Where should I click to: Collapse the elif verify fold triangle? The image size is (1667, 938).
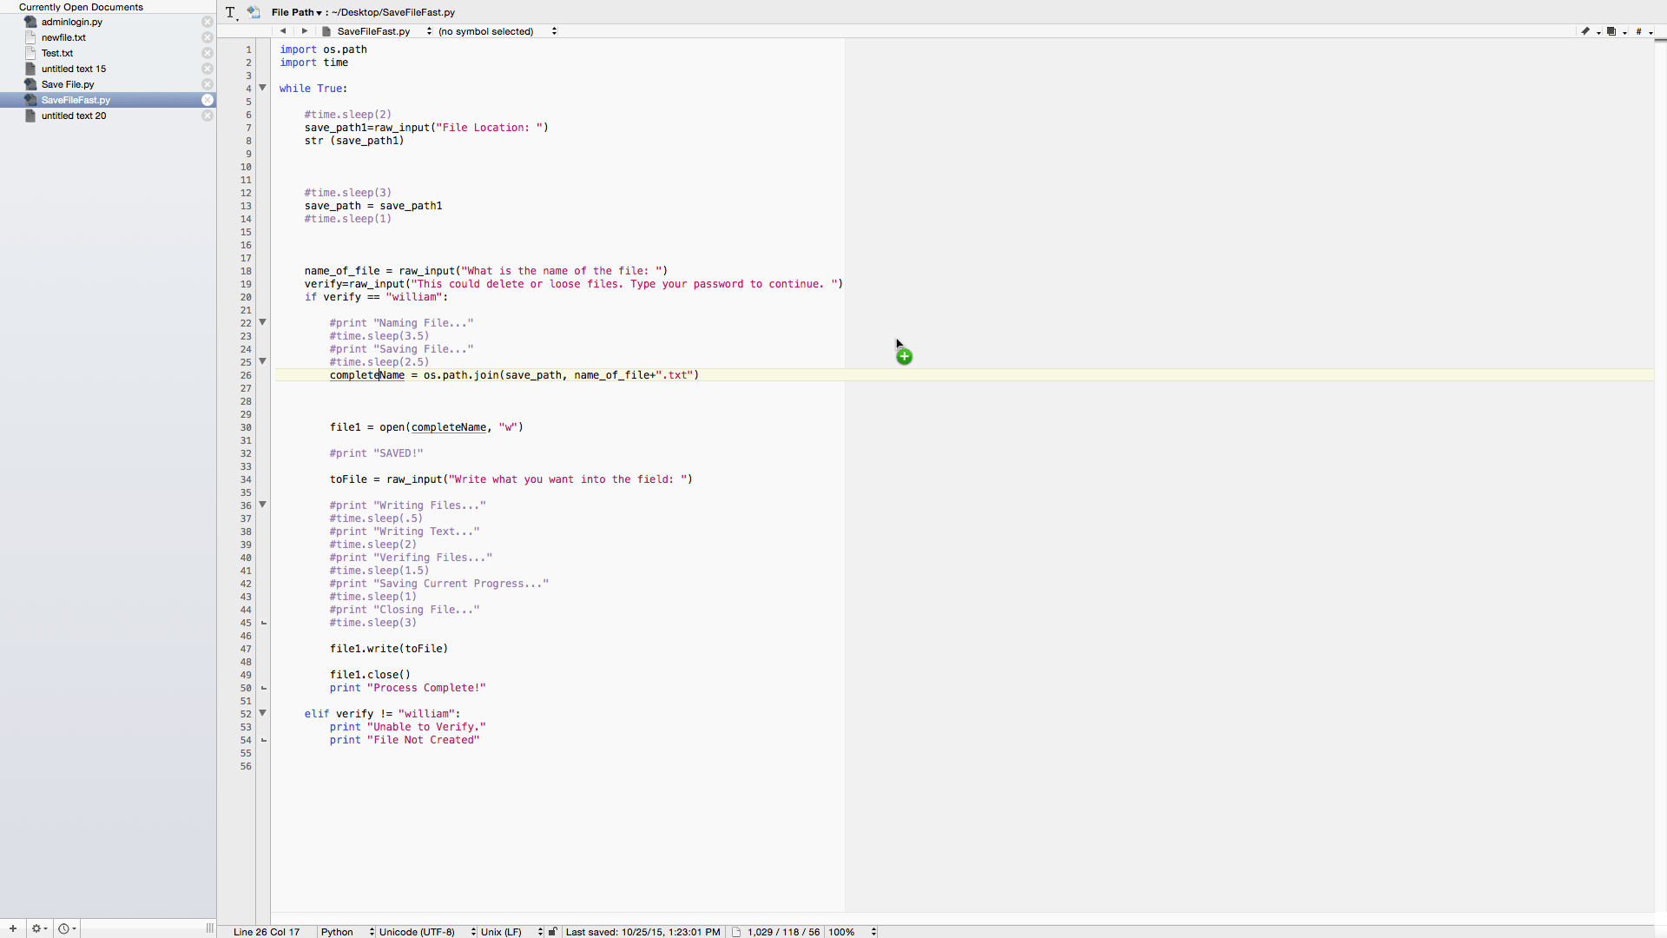262,713
